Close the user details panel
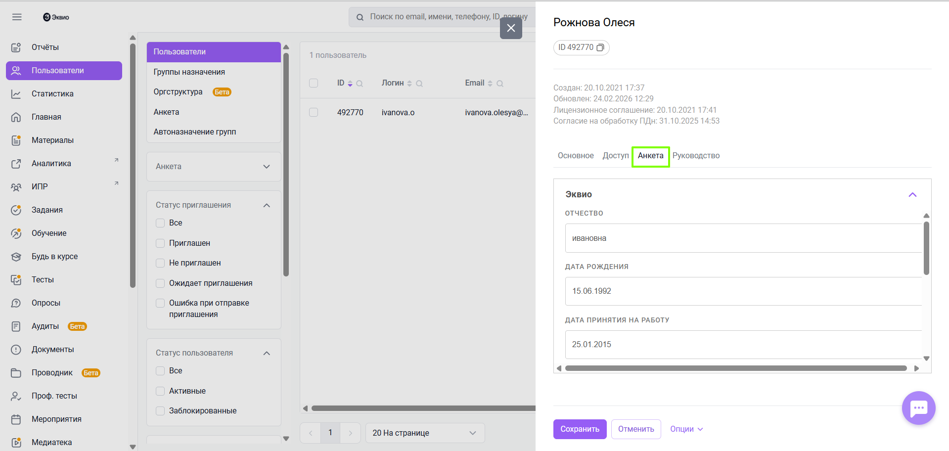 pos(511,28)
